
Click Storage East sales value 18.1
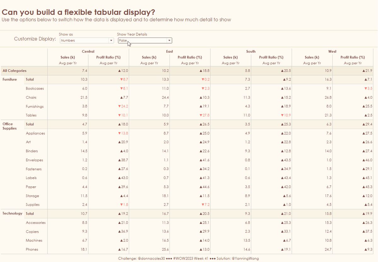[x=165, y=196]
